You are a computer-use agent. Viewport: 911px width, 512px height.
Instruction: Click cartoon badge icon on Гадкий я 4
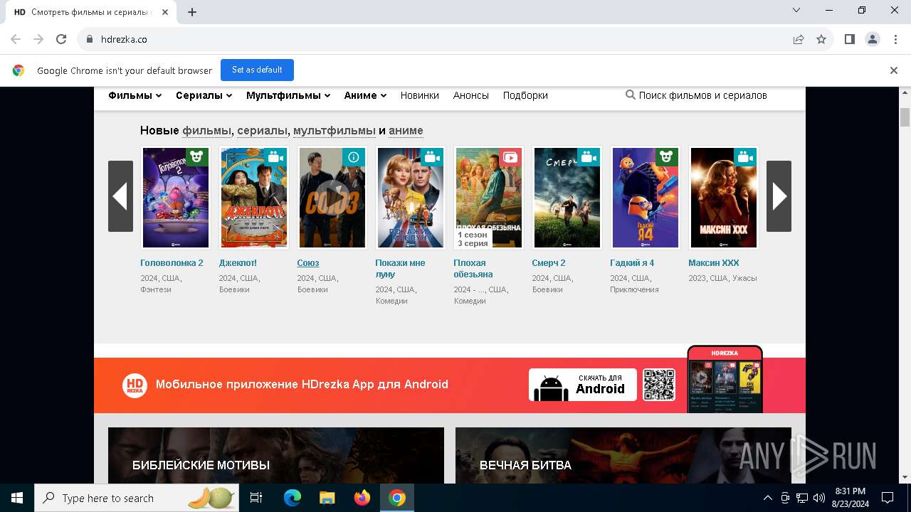click(667, 157)
